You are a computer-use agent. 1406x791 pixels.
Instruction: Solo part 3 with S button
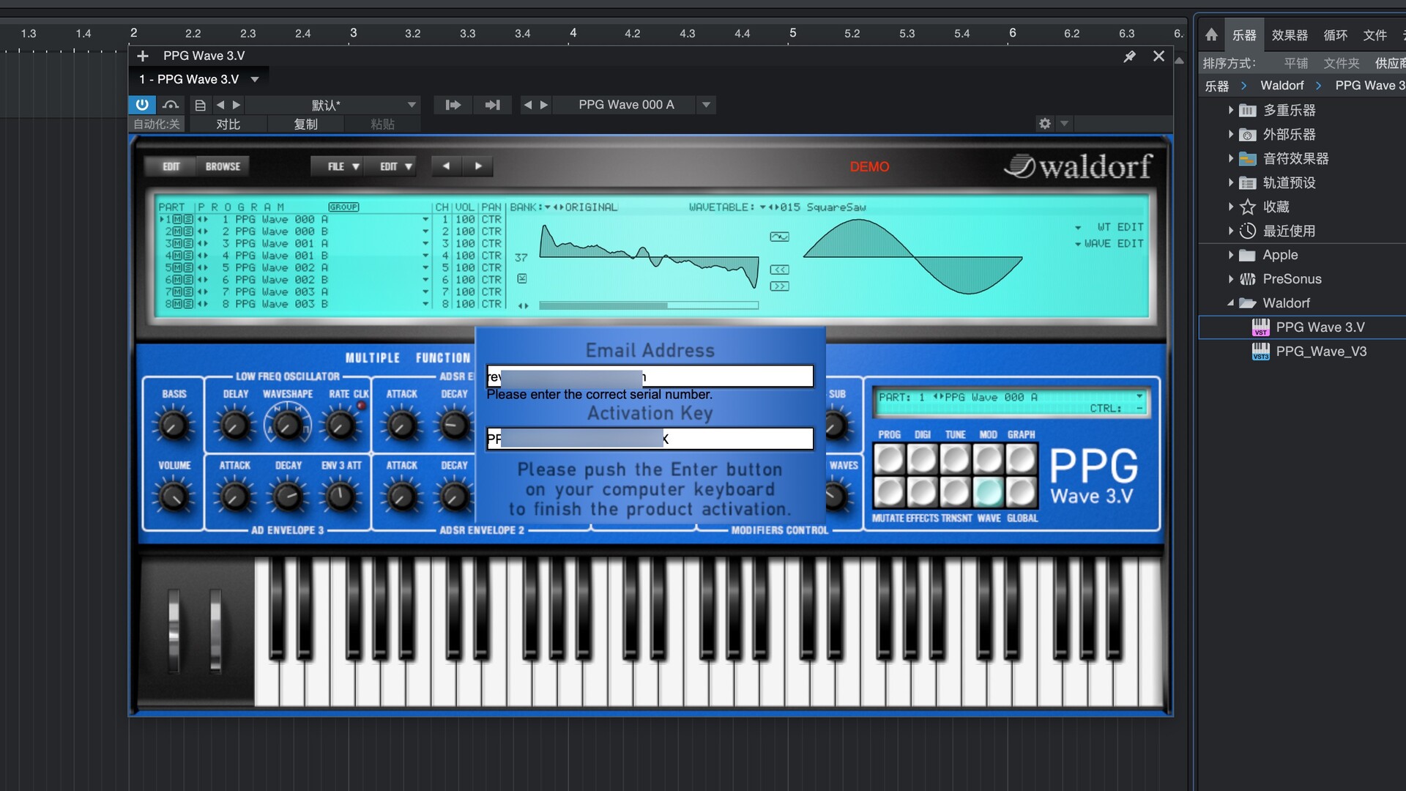[x=188, y=243]
